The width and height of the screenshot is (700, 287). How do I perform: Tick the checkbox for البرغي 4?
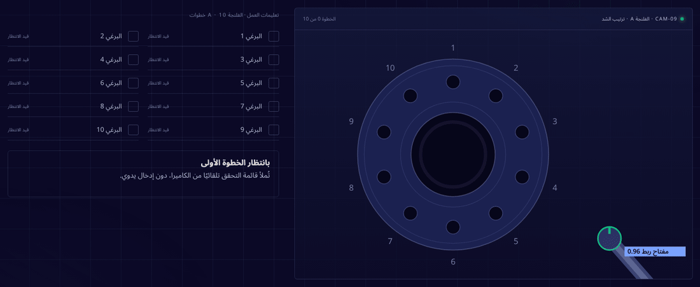[x=133, y=60]
